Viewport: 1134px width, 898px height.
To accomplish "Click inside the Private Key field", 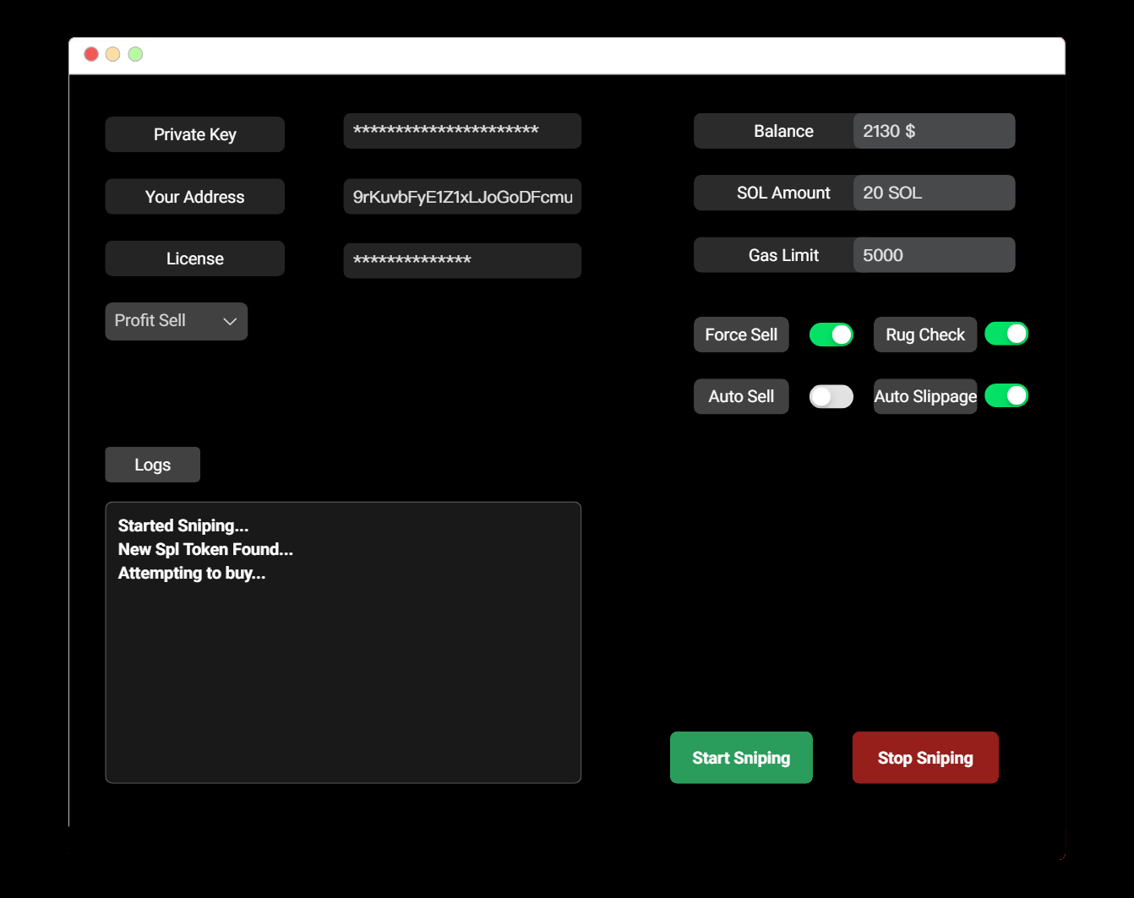I will [462, 131].
